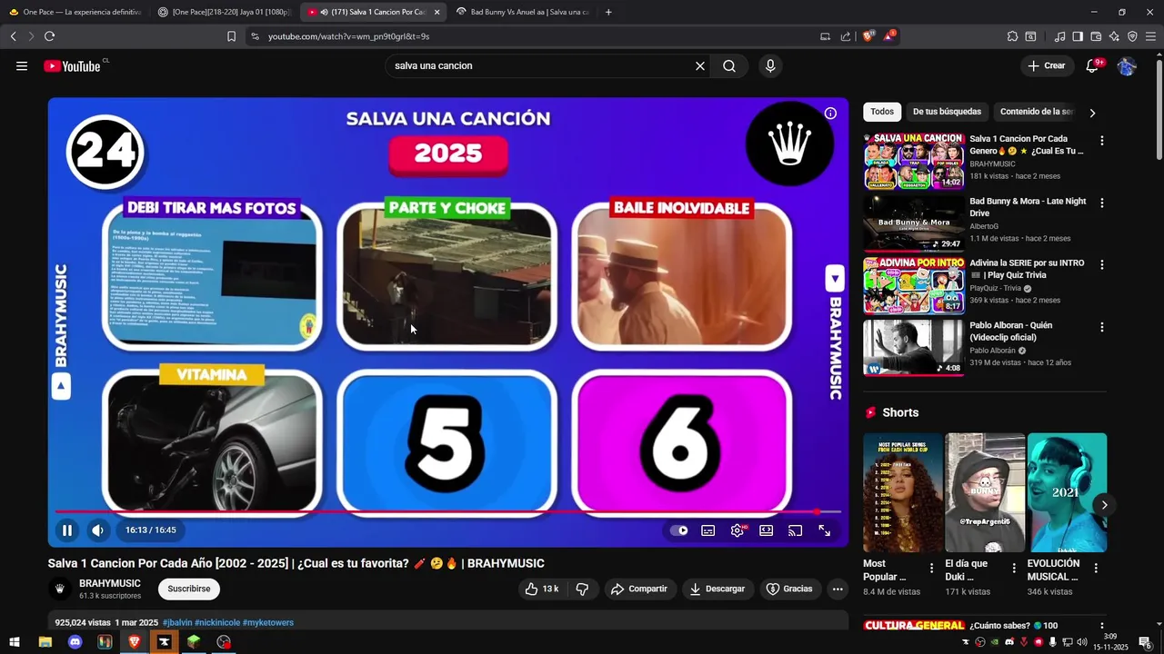Send Gracias super thanks
The image size is (1164, 654).
pos(789,589)
